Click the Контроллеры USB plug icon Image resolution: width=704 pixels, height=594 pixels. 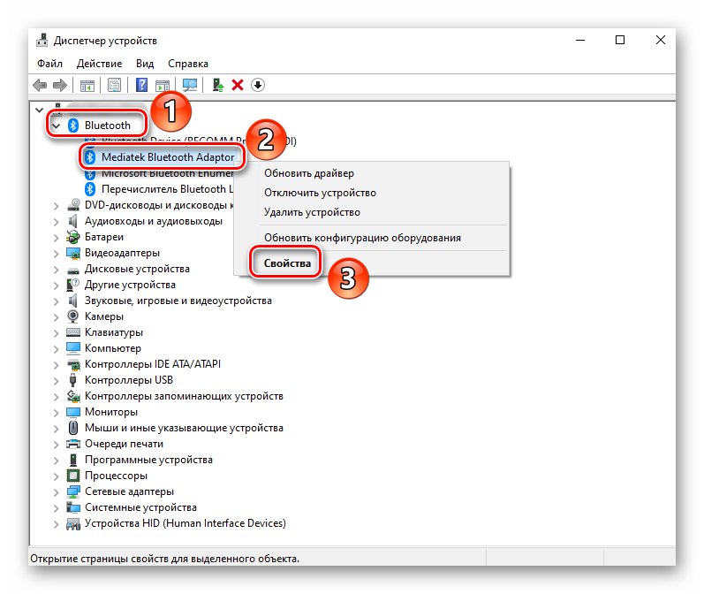pyautogui.click(x=73, y=380)
